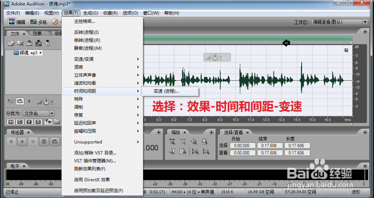Image resolution: width=374 pixels, height=198 pixels.
Task: Open the Zoom panel options arrow
Action: 211,132
